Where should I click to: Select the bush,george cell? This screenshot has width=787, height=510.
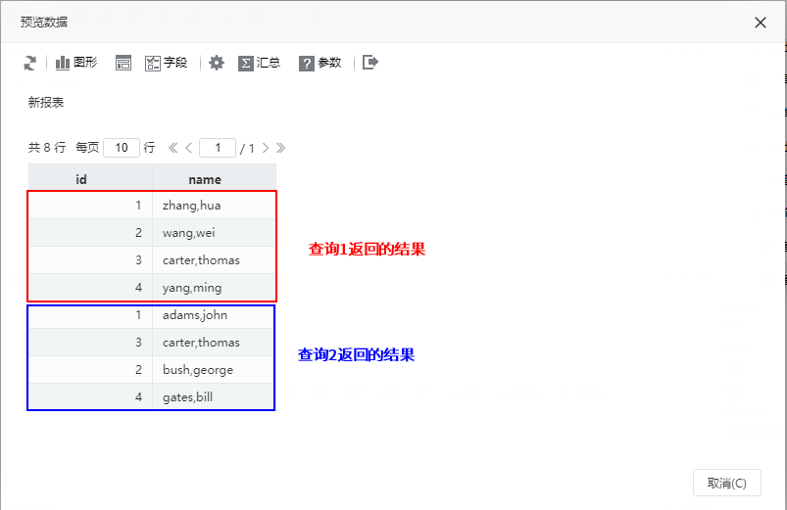tap(215, 370)
